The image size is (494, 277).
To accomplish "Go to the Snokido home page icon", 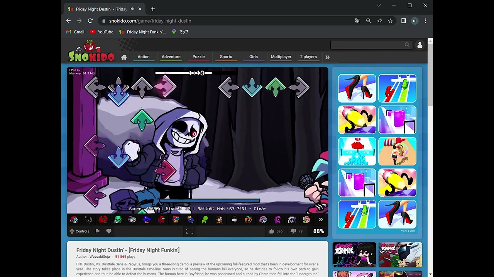I will click(x=124, y=57).
